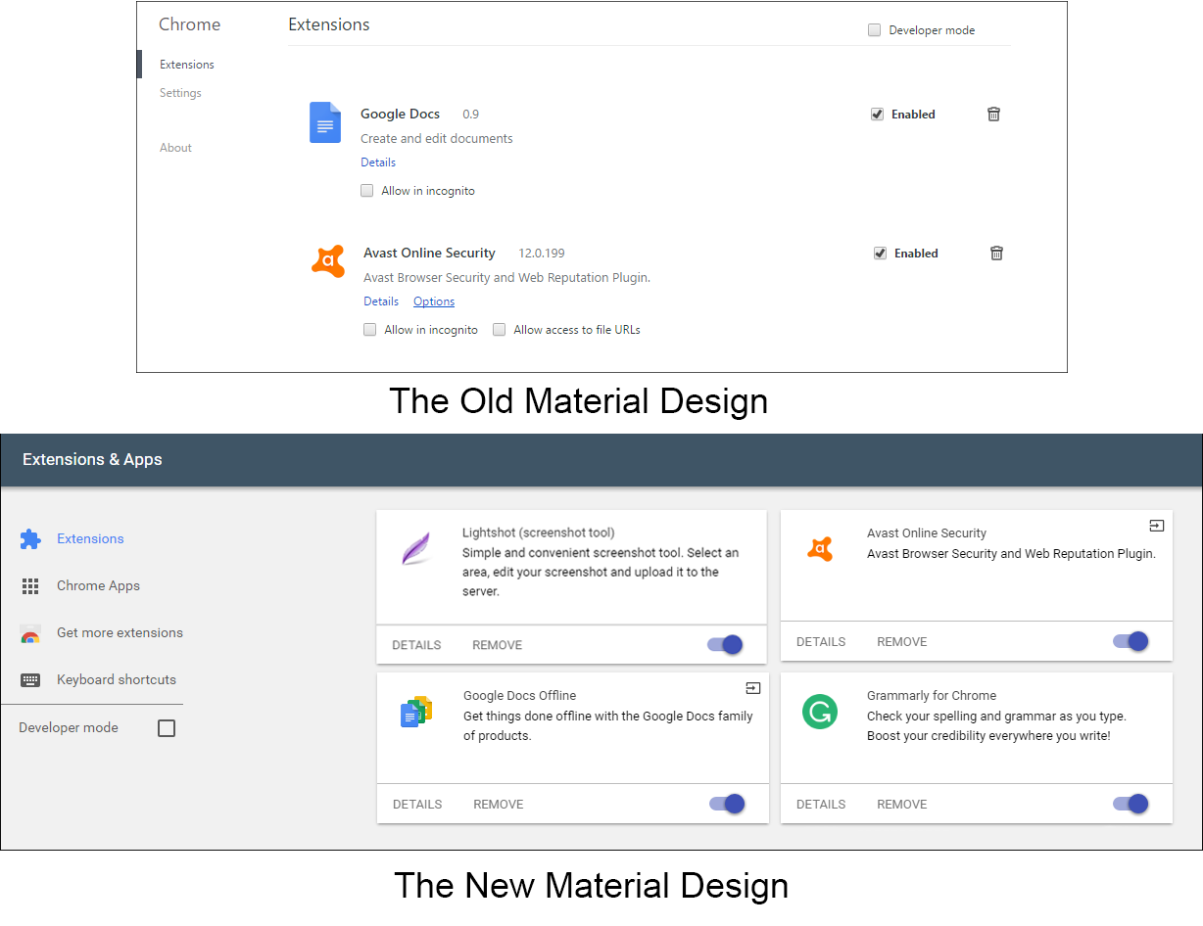
Task: Click the Avast icon in new design card
Action: (x=820, y=548)
